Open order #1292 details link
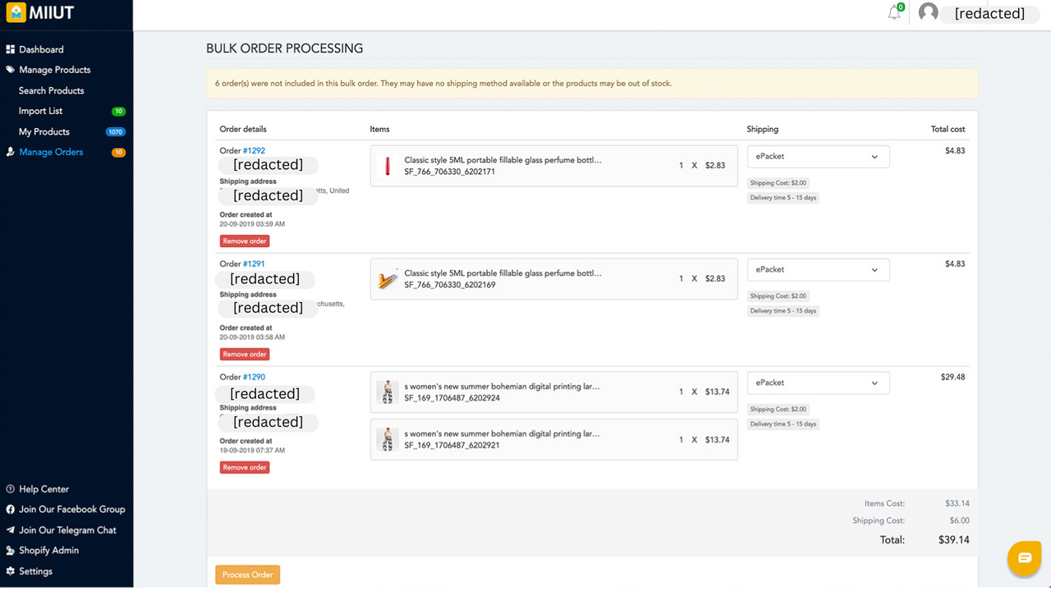This screenshot has height=591, width=1051. coord(255,150)
